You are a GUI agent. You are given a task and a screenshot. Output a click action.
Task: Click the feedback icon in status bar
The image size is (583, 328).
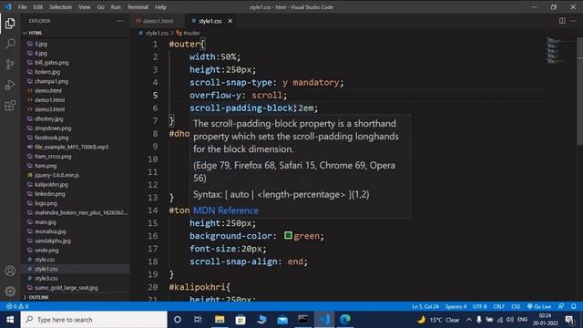tap(561, 306)
